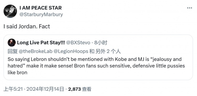This screenshot has width=197, height=96.
Task: View the 2,873 查看 view count
Action: pos(80,89)
